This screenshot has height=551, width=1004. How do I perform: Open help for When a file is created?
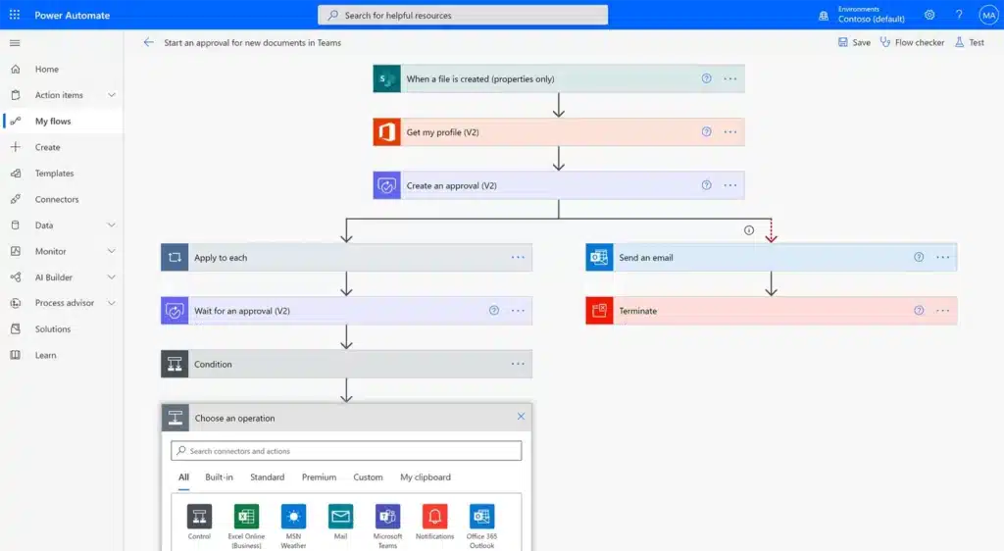click(x=706, y=78)
